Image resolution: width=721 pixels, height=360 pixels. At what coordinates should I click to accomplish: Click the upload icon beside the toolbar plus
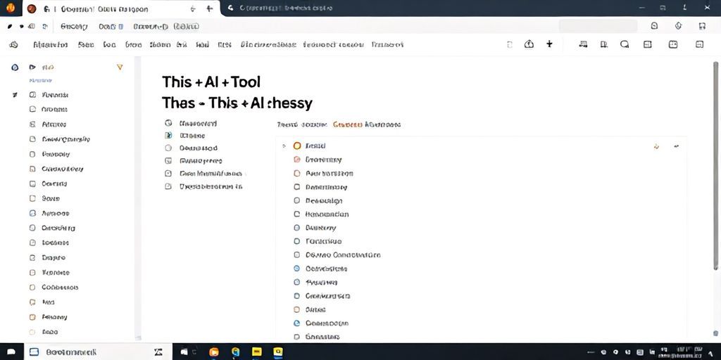(529, 44)
